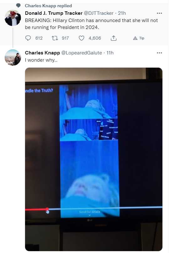Screen dimensions: 174x253
Task: Like the Donald J. Trump Tracker tweet
Action: pos(82,38)
